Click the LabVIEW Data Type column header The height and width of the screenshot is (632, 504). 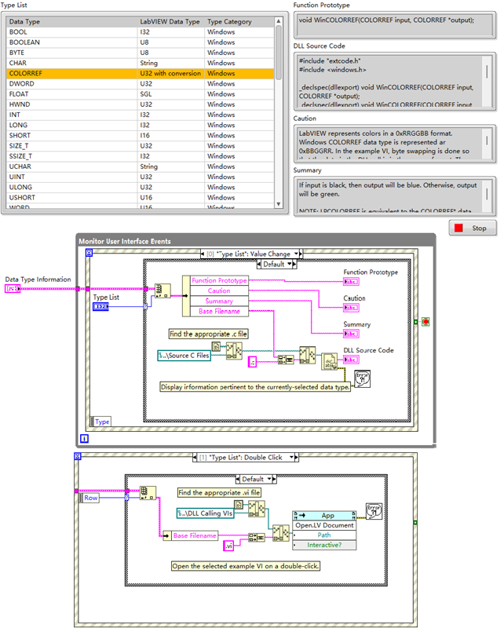pyautogui.click(x=170, y=22)
